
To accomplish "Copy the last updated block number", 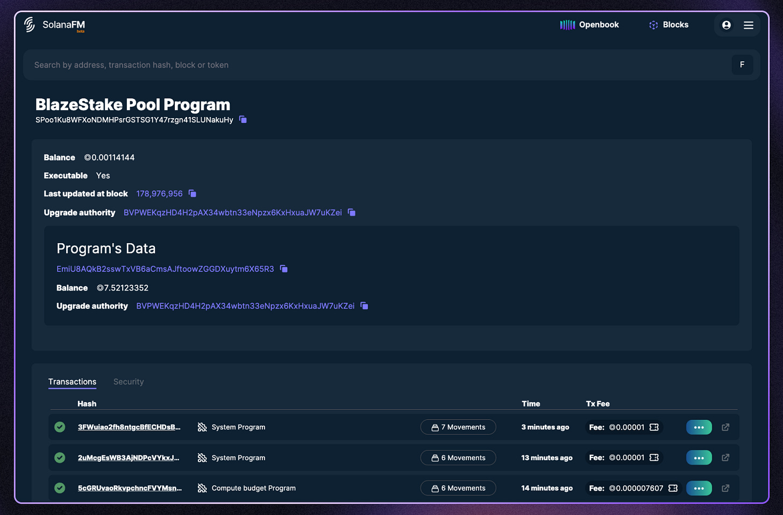I will [x=193, y=193].
